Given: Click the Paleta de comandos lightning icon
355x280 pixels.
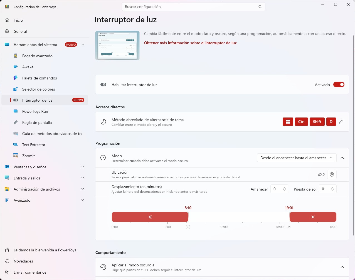Looking at the screenshot, I should click(16, 78).
